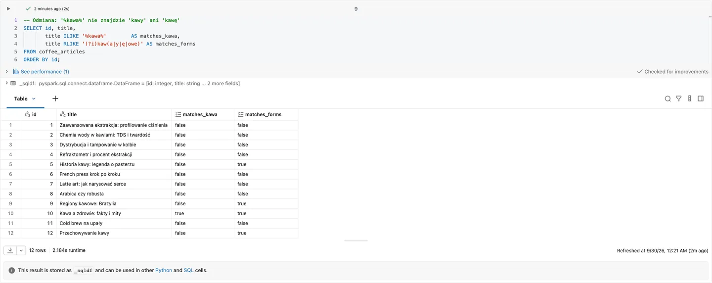Click the SQL comment on editor line 1

tap(101, 20)
